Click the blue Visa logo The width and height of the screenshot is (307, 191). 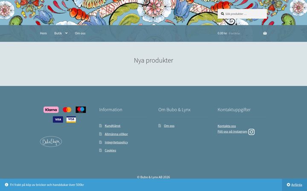58,119
